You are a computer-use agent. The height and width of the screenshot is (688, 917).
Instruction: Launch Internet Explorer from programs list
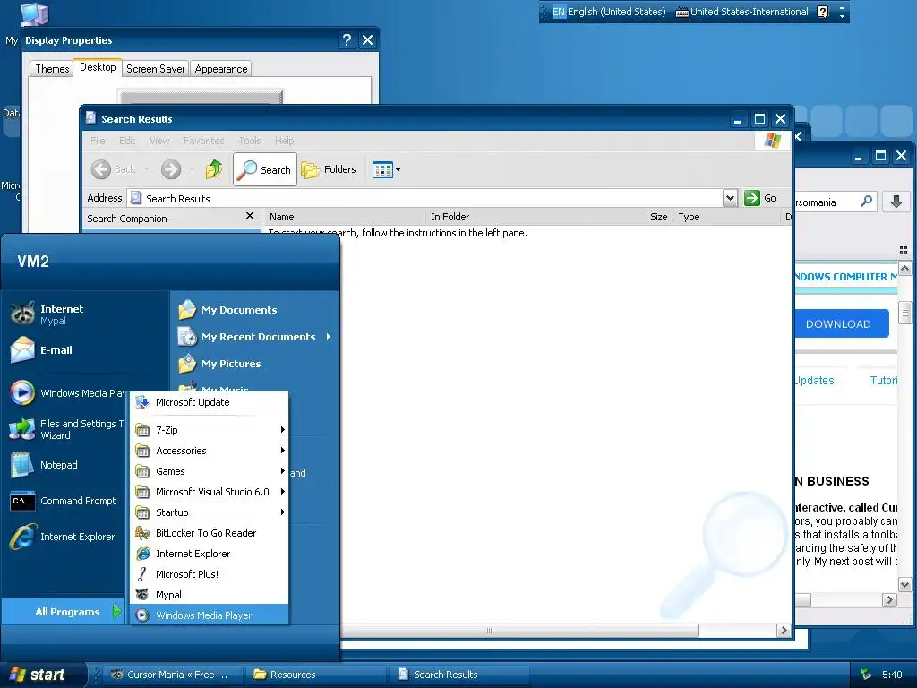click(209, 554)
